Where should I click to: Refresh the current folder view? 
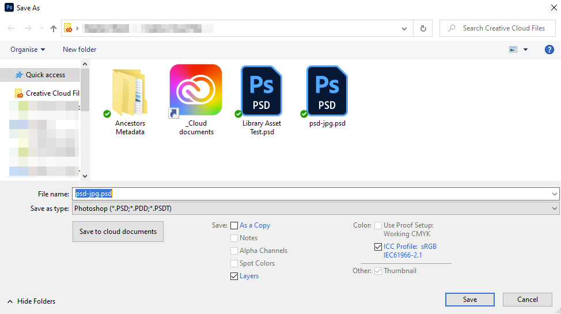(423, 28)
